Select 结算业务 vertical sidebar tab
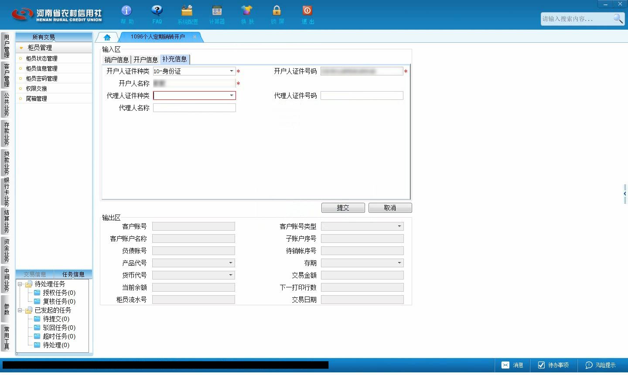Viewport: 628px width, 375px height. [6, 221]
